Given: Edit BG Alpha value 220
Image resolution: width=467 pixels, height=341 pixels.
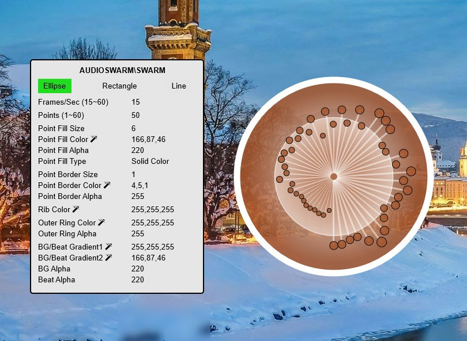Looking at the screenshot, I should [138, 269].
